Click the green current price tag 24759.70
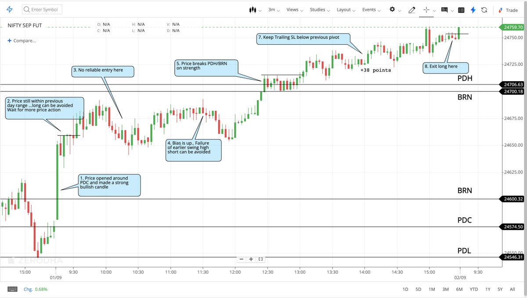This screenshot has height=298, width=527. (x=512, y=27)
